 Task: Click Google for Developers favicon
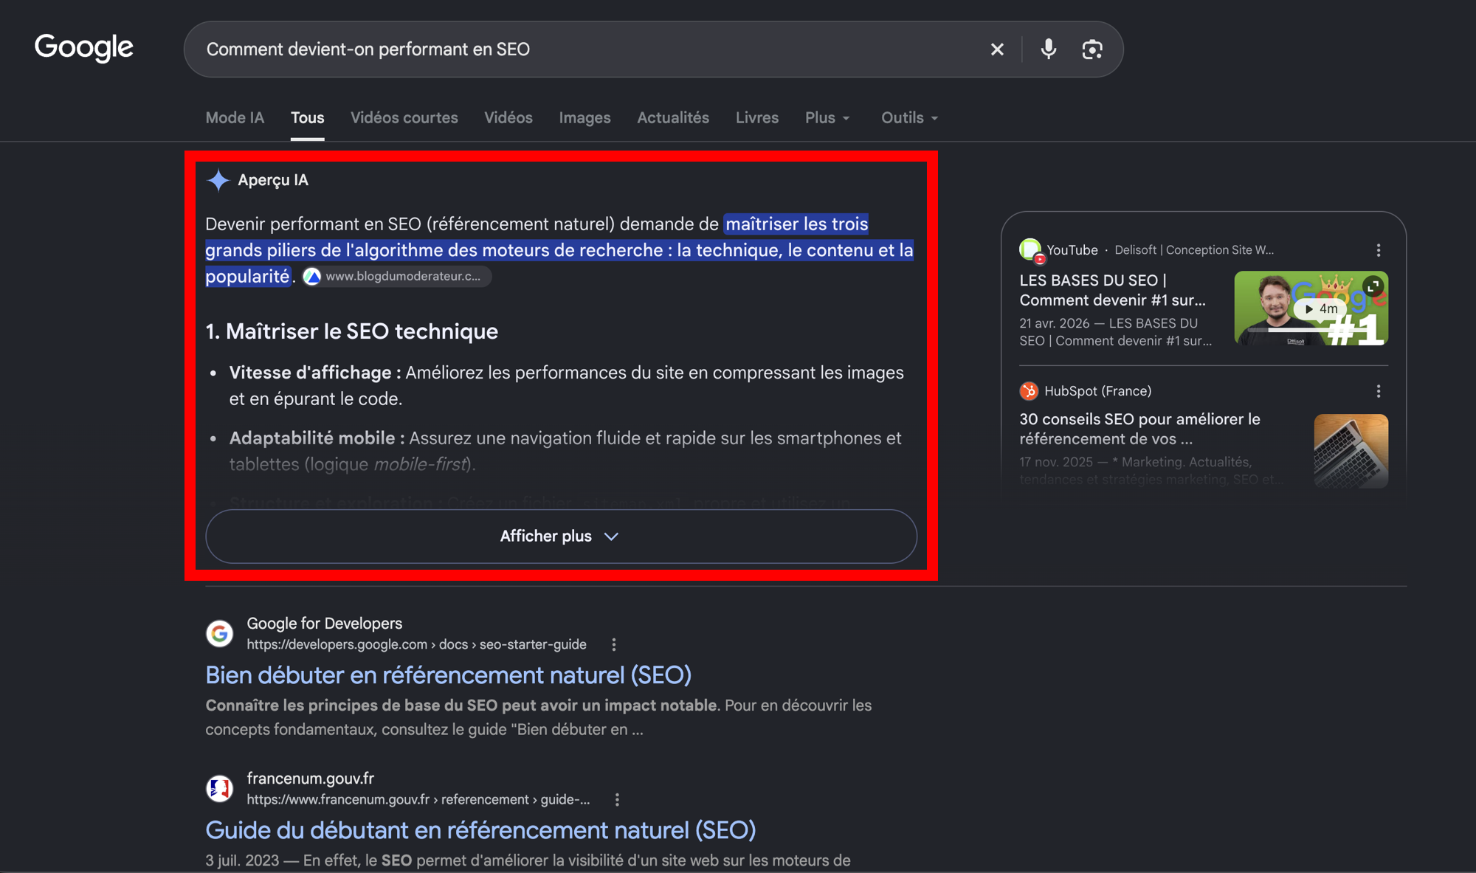[220, 633]
